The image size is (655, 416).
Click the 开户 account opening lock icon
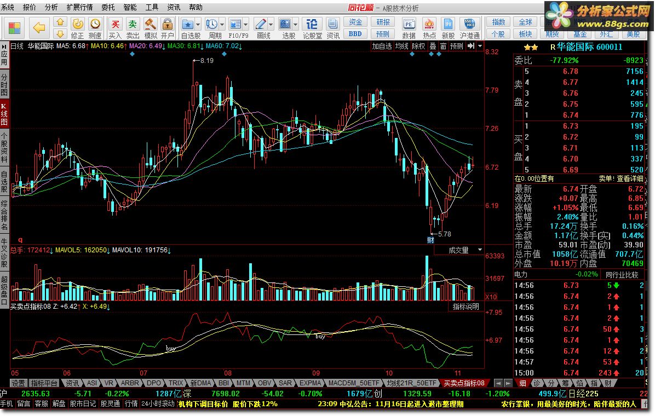pyautogui.click(x=168, y=28)
